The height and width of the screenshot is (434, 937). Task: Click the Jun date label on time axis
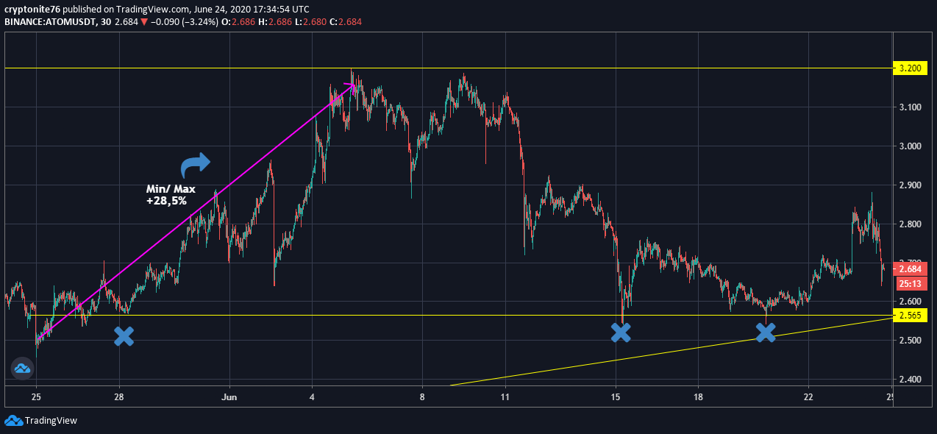(x=229, y=397)
